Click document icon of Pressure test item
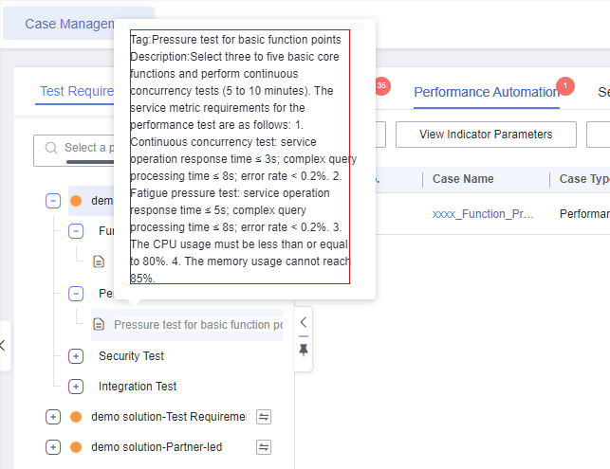Viewport: 610px width, 469px height. tap(99, 324)
